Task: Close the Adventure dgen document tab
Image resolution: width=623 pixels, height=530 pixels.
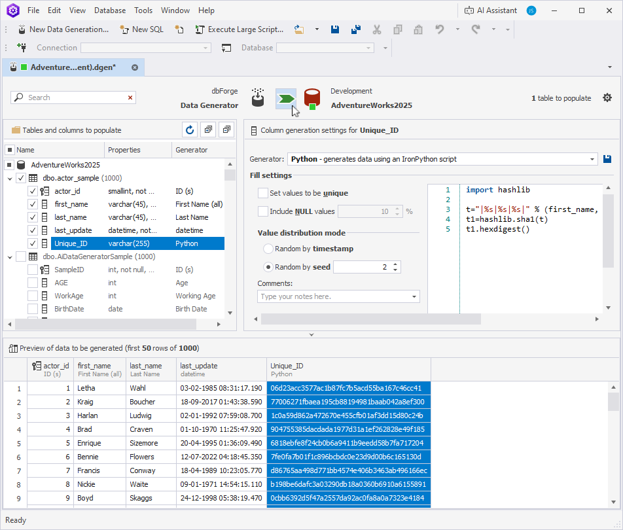Action: [135, 67]
